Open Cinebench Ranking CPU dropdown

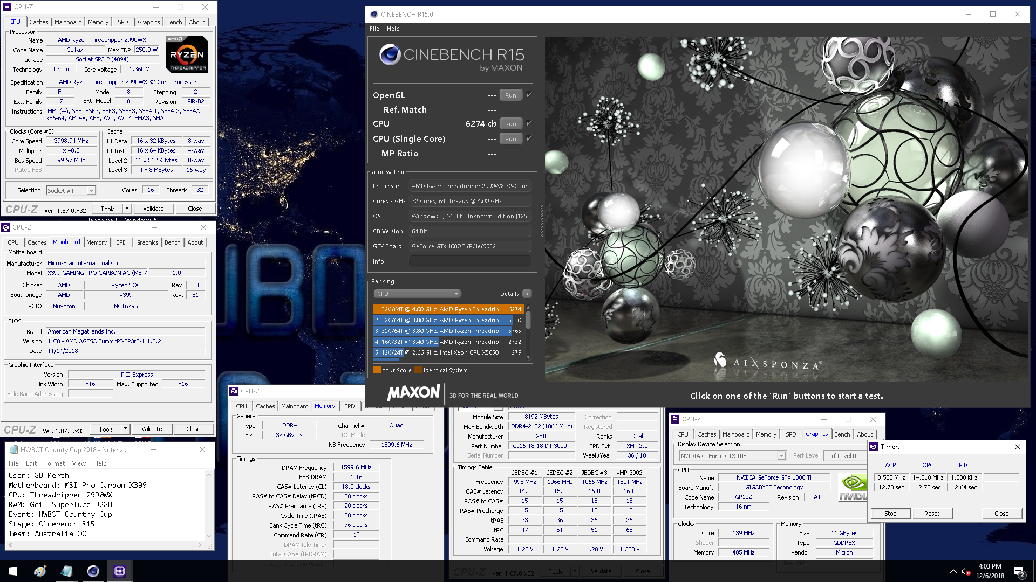pos(417,294)
